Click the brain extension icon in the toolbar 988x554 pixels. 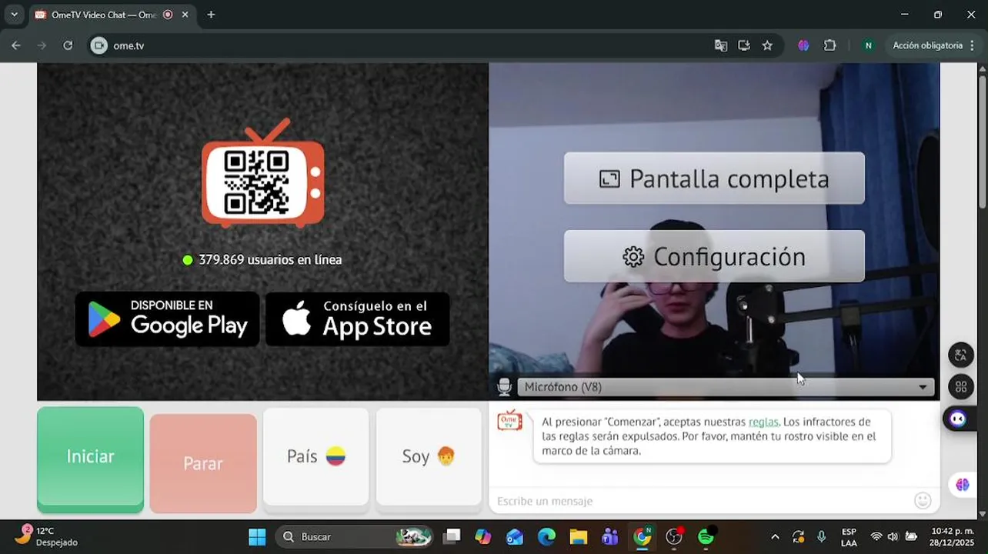[x=803, y=45]
